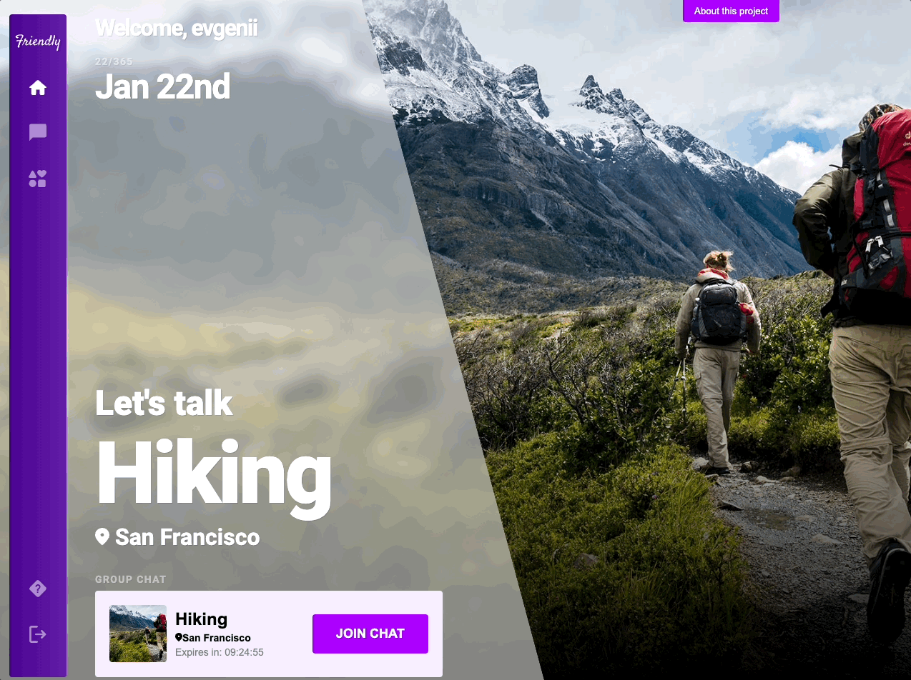Click the San Francisco label in chat card

pos(217,638)
